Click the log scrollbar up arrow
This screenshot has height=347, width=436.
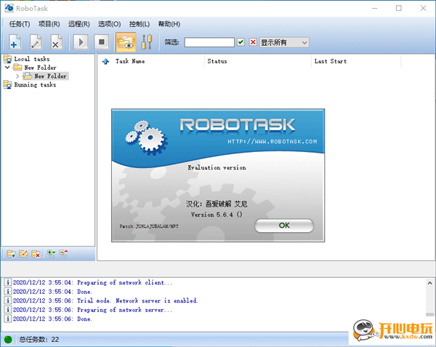pyautogui.click(x=429, y=283)
